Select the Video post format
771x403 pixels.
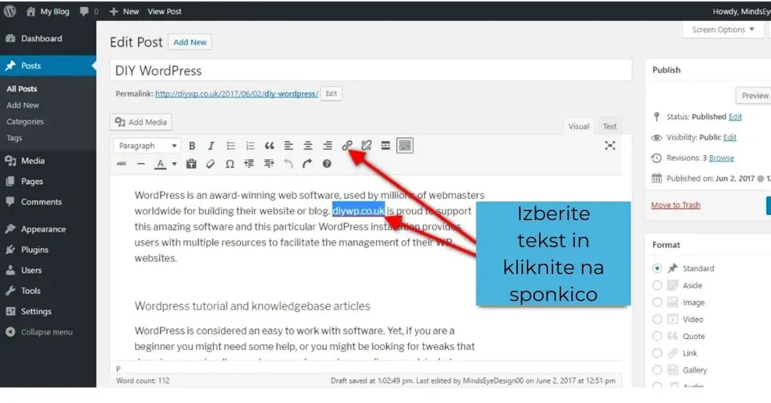657,319
